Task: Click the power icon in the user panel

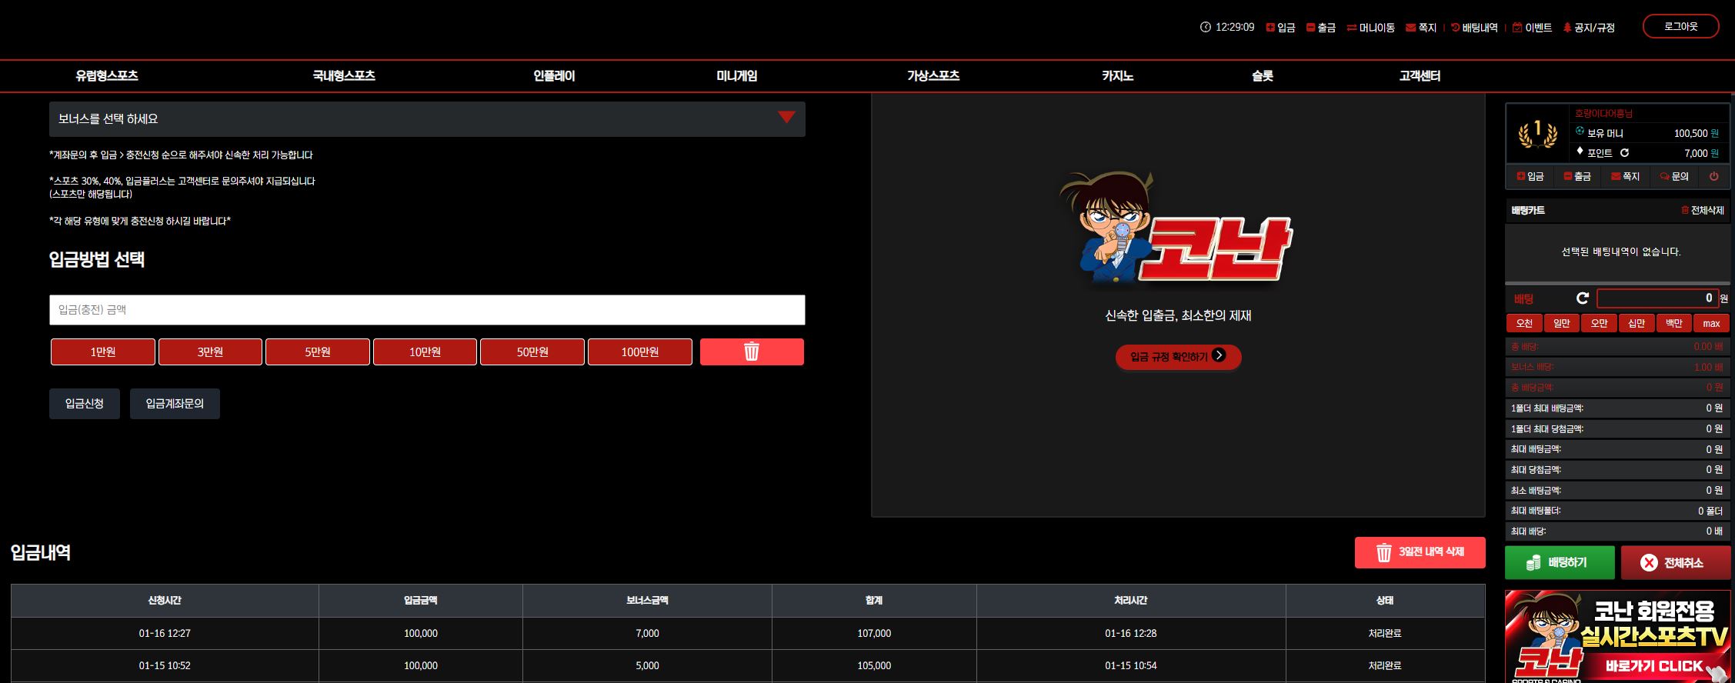Action: tap(1713, 176)
